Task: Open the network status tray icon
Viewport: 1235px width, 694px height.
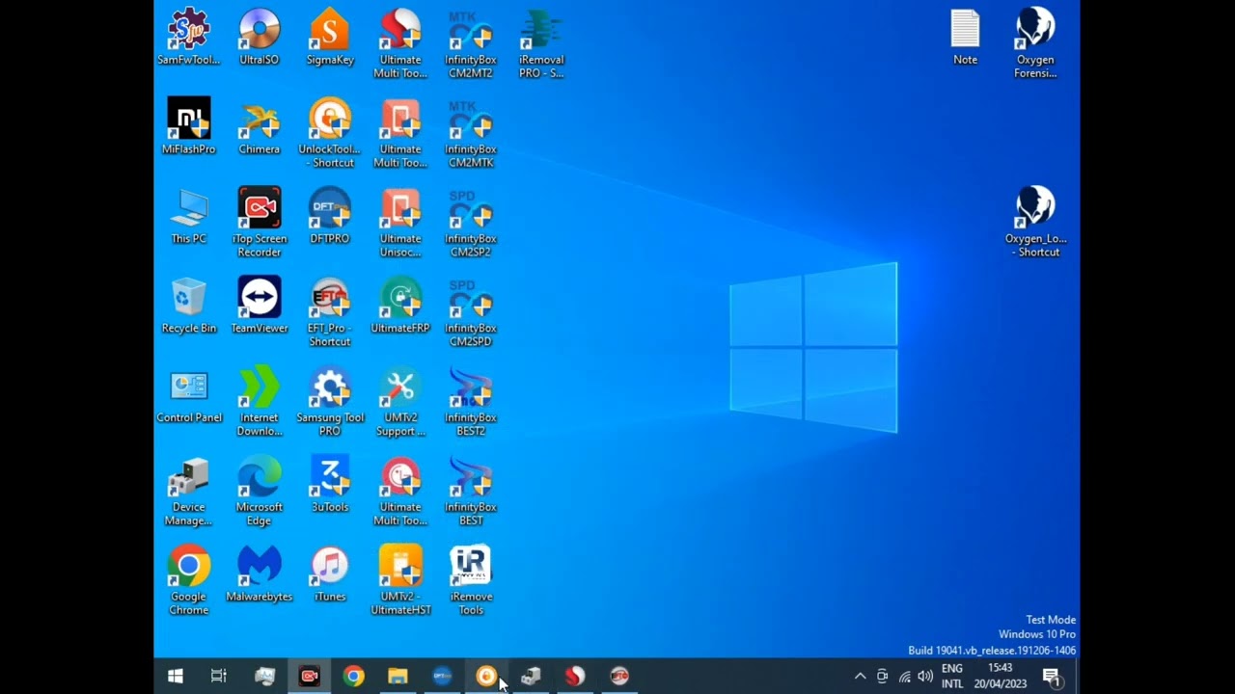Action: [x=904, y=677]
